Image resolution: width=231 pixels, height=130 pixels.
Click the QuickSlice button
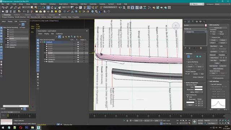click(213, 52)
